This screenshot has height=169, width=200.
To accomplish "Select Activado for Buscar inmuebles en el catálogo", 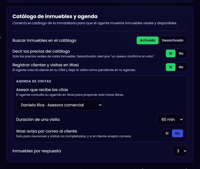I will click(x=147, y=40).
